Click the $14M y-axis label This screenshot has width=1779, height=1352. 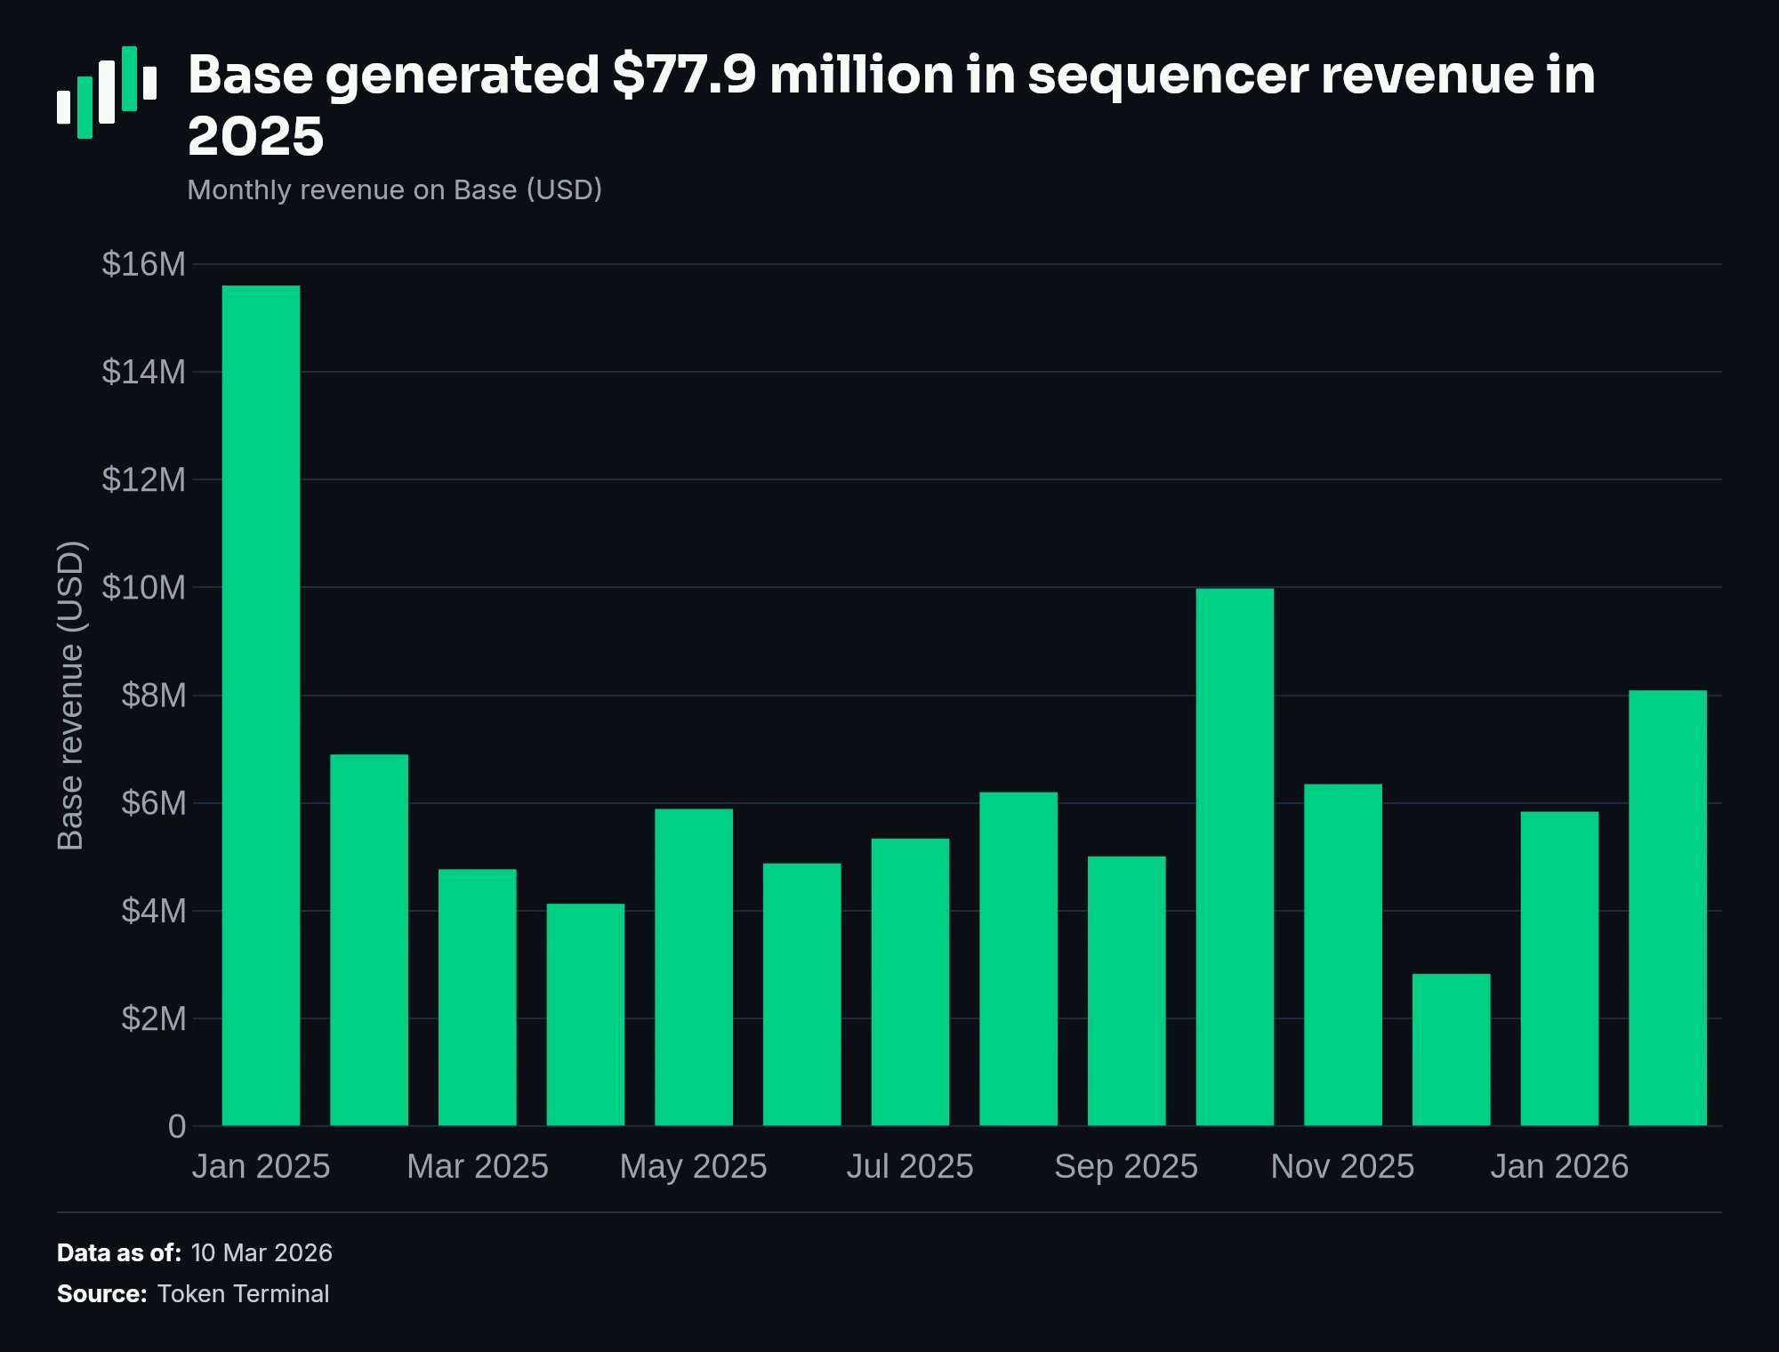click(143, 372)
